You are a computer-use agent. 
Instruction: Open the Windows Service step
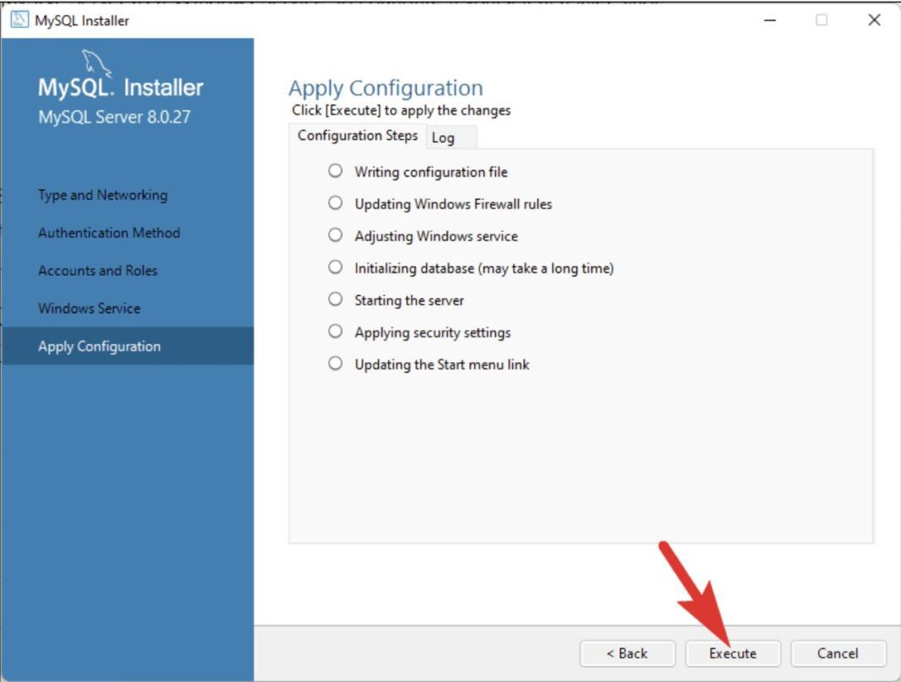tap(89, 309)
